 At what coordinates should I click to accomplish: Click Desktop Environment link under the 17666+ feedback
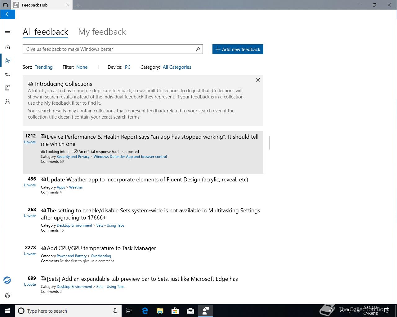74,225
